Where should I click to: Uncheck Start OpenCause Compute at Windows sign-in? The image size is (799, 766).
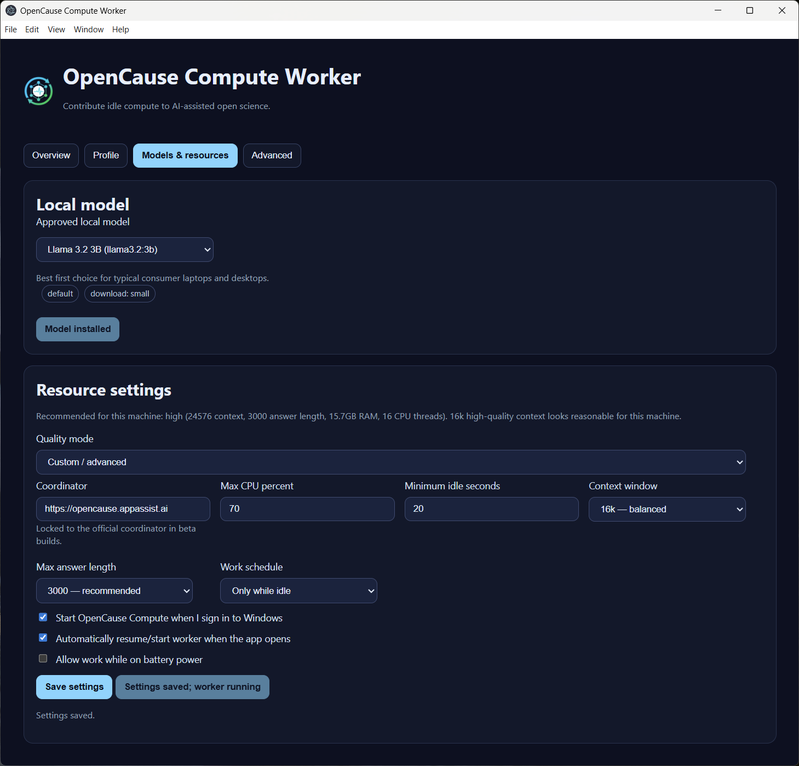click(x=43, y=618)
